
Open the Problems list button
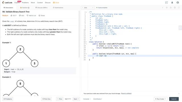coord(8,99)
